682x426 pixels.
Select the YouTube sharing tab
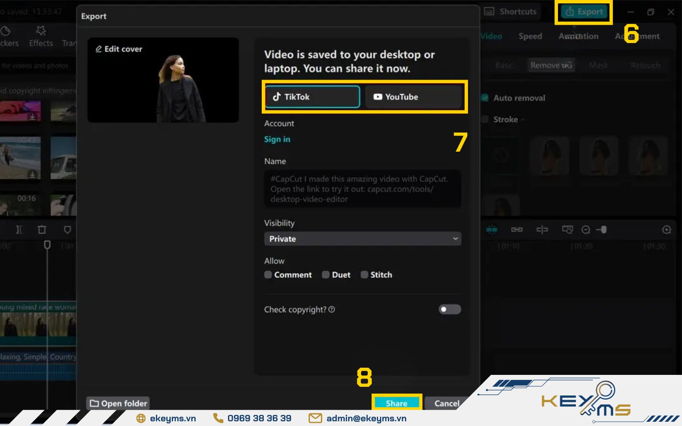(x=413, y=97)
